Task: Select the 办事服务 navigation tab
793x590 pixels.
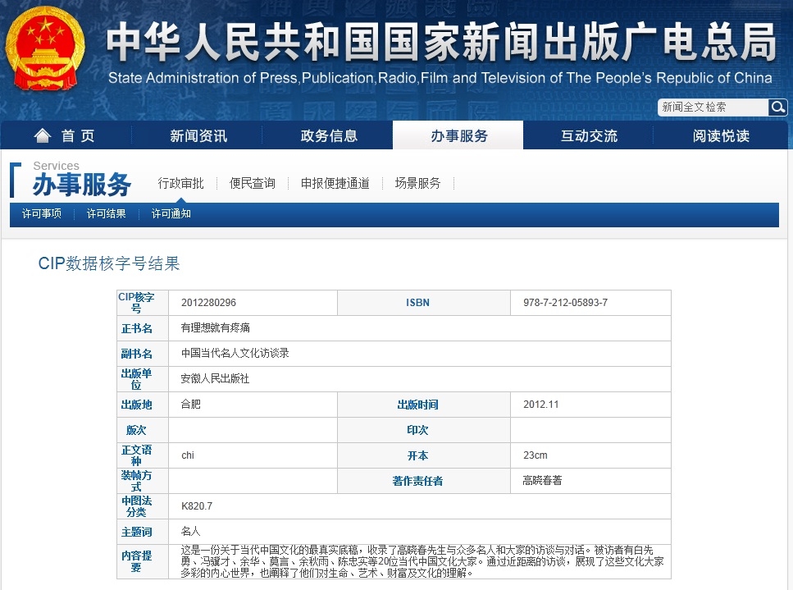Action: [458, 136]
